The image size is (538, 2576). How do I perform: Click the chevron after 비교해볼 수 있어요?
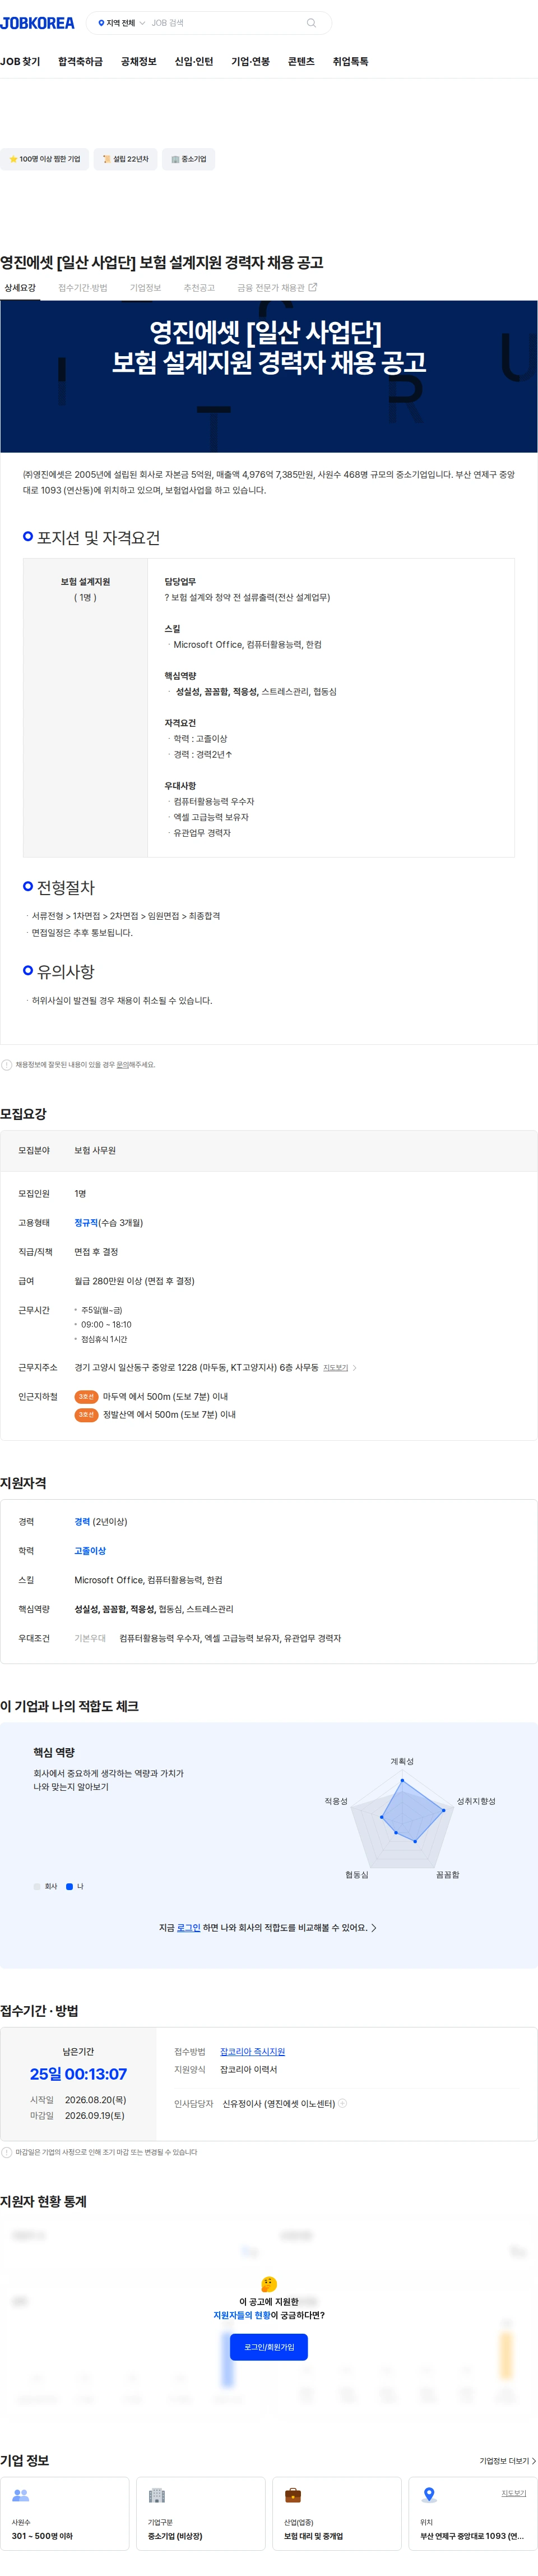pyautogui.click(x=374, y=1927)
